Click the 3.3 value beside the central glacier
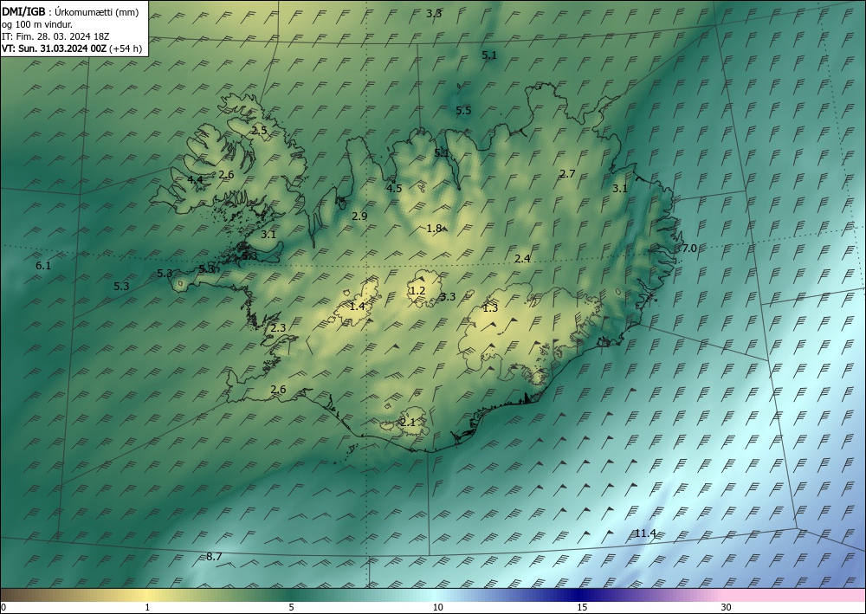 pyautogui.click(x=448, y=296)
